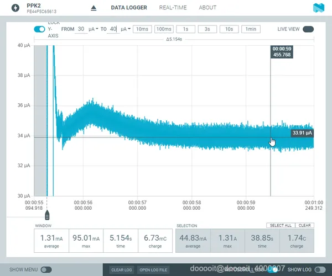The image size is (332, 276).
Task: Click the selection max 1.31 A value
Action: [227, 238]
